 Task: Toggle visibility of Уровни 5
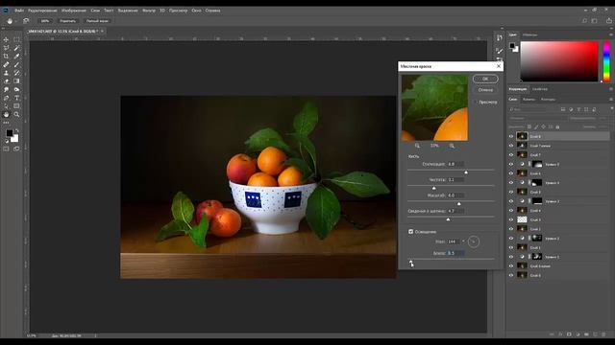pos(511,164)
